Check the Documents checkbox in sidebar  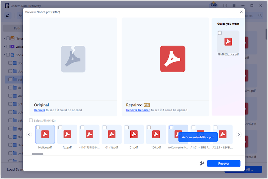[x=8, y=55]
